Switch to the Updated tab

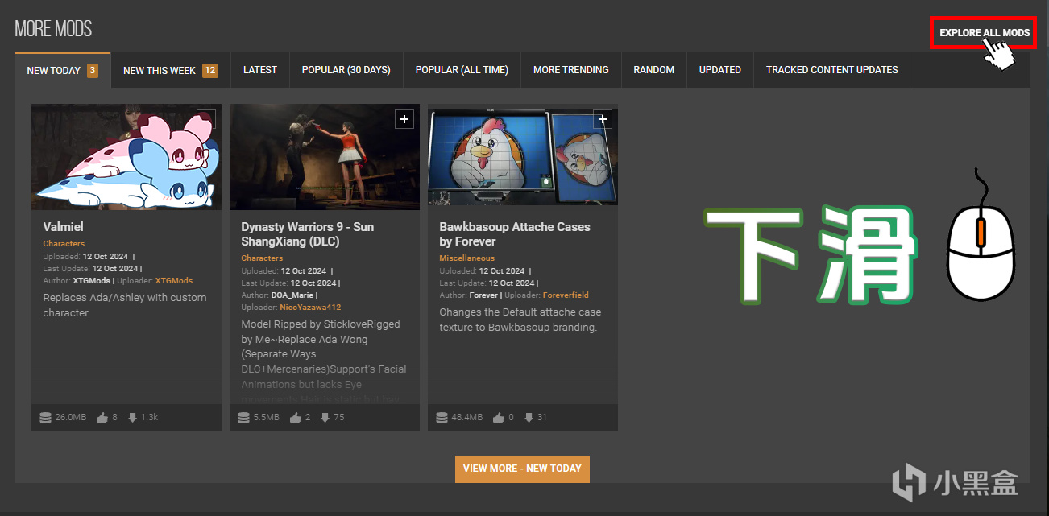[x=720, y=70]
